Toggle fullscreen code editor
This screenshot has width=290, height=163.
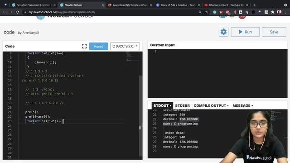coord(84,46)
